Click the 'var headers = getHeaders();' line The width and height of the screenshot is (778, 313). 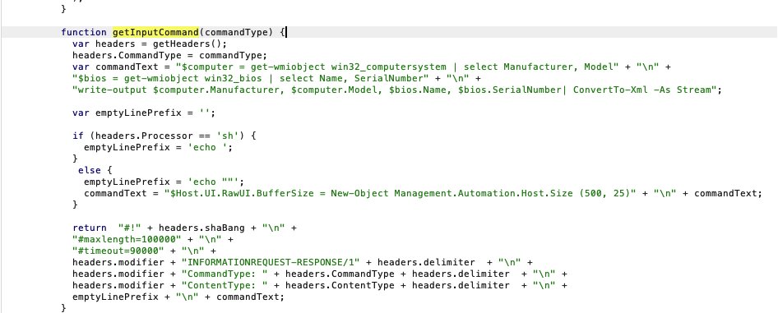click(150, 44)
